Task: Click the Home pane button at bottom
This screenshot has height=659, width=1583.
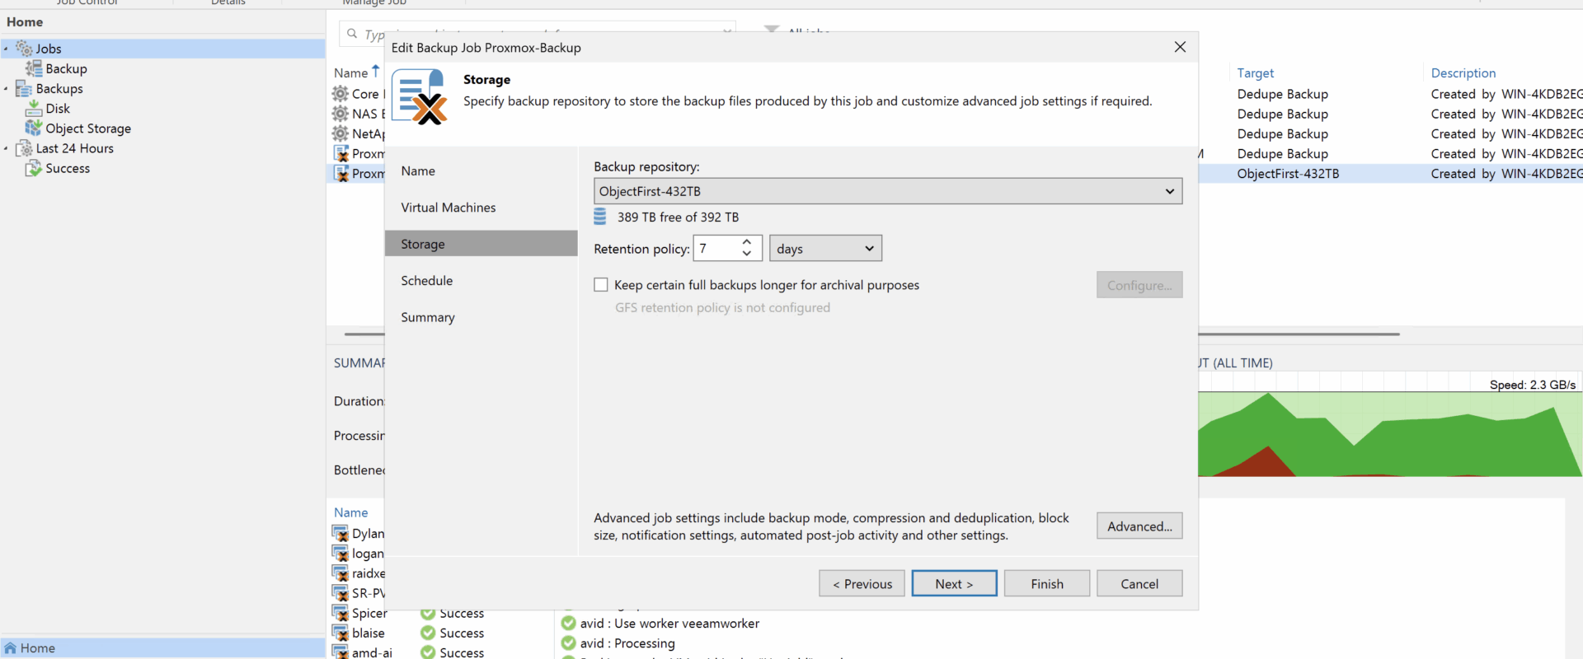Action: click(162, 648)
